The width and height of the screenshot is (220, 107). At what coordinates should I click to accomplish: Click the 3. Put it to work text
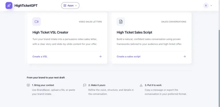pos(153,85)
